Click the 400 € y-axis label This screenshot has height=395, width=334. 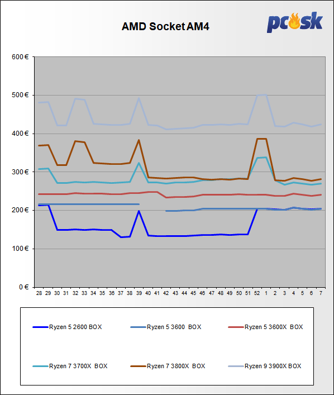point(21,134)
